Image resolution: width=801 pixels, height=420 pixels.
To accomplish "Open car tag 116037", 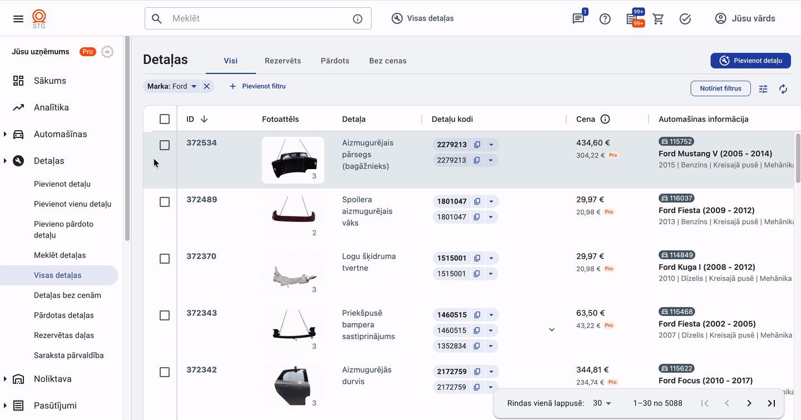I will pyautogui.click(x=676, y=199).
